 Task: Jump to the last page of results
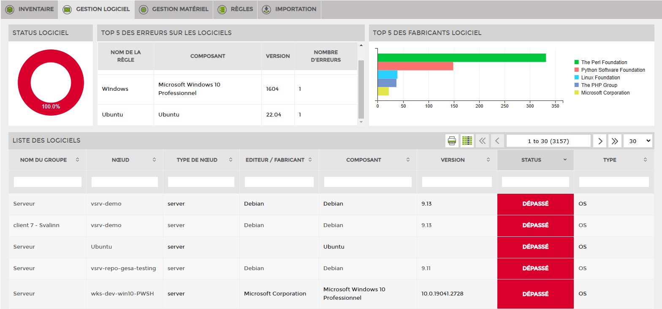[x=615, y=141]
